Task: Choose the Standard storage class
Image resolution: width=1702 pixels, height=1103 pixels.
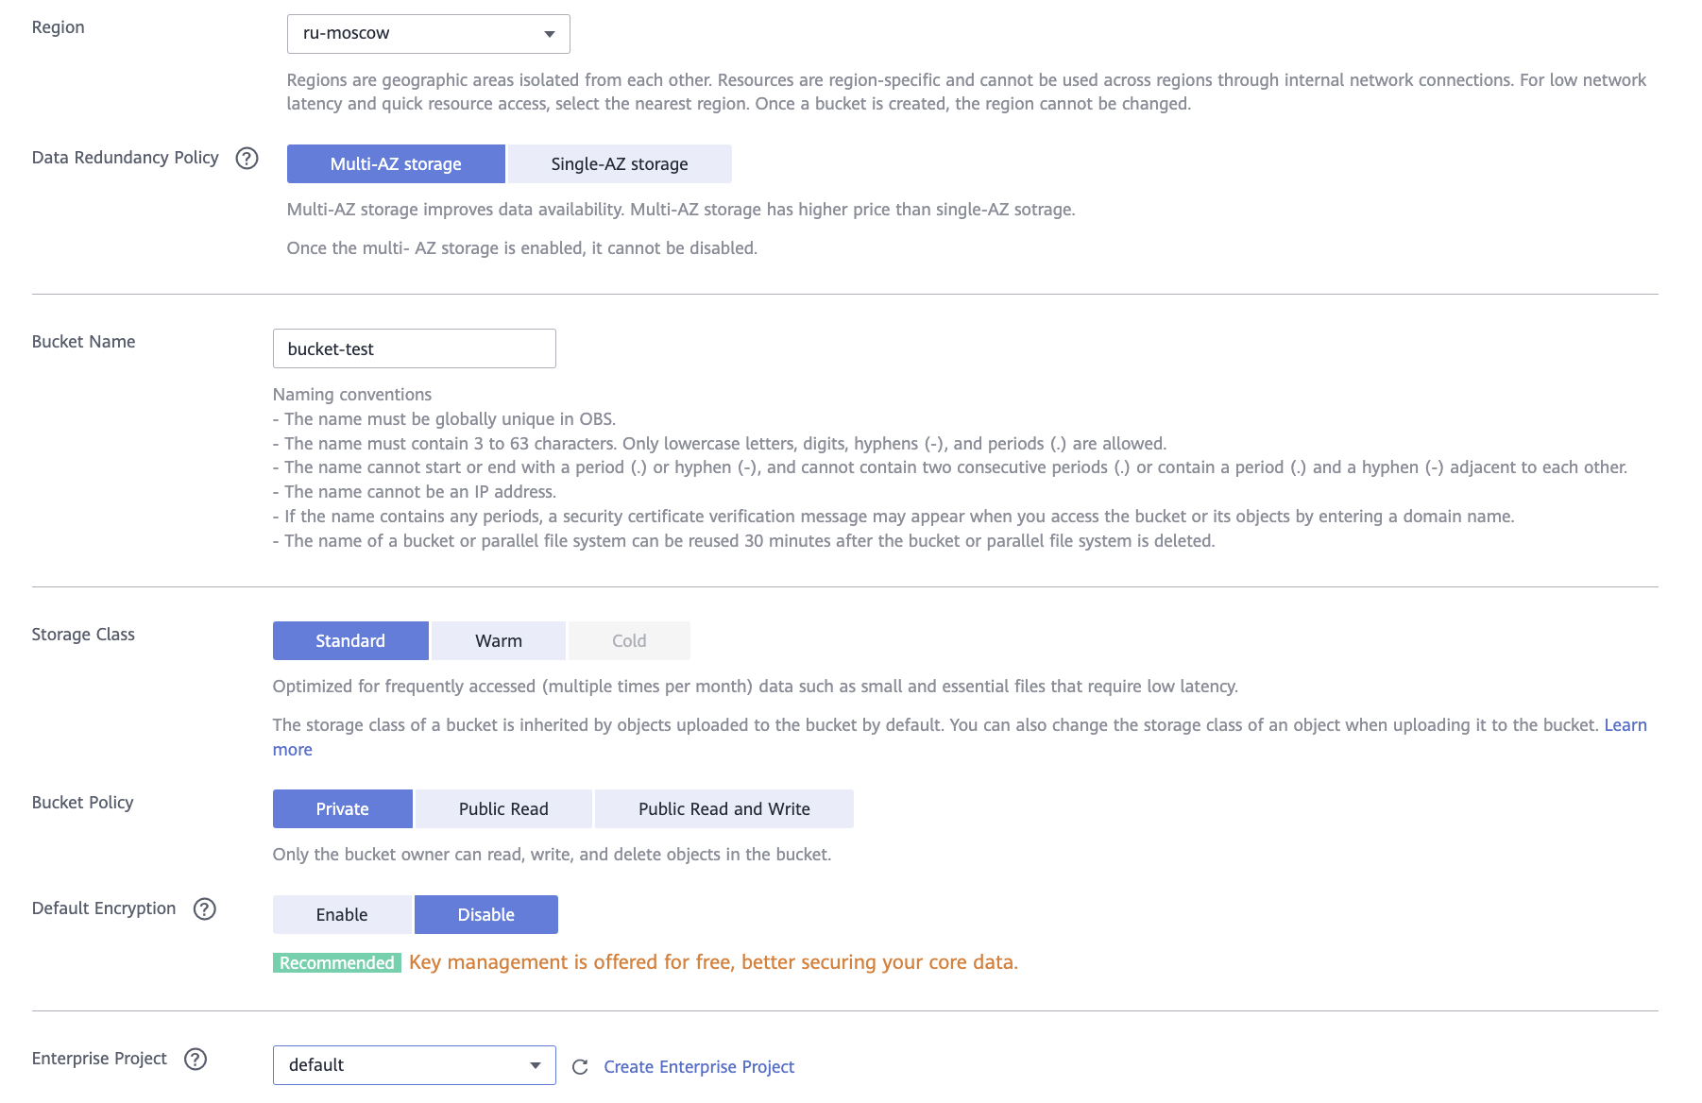Action: tap(349, 641)
